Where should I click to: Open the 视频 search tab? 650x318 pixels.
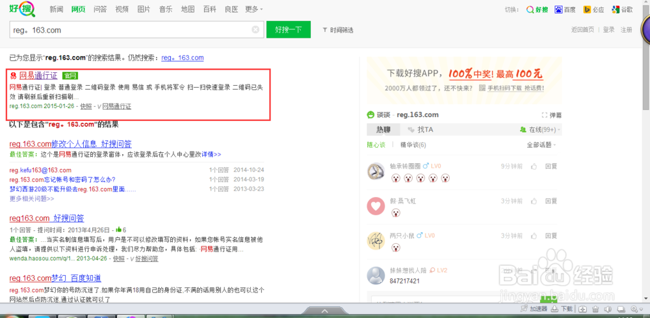pos(122,9)
